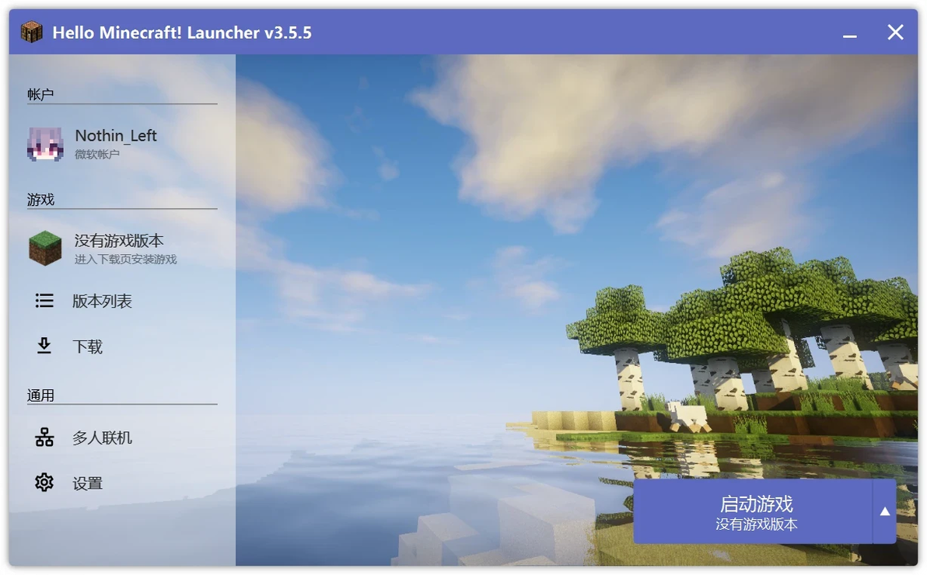Click the version list icon
This screenshot has width=927, height=575.
[x=44, y=301]
